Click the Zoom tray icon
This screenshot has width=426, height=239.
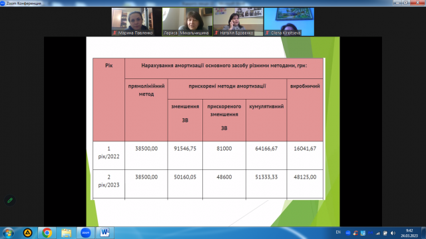348,233
